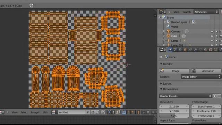Remove render preset with minus button
Screen dimensions: 222x125
point(219,96)
